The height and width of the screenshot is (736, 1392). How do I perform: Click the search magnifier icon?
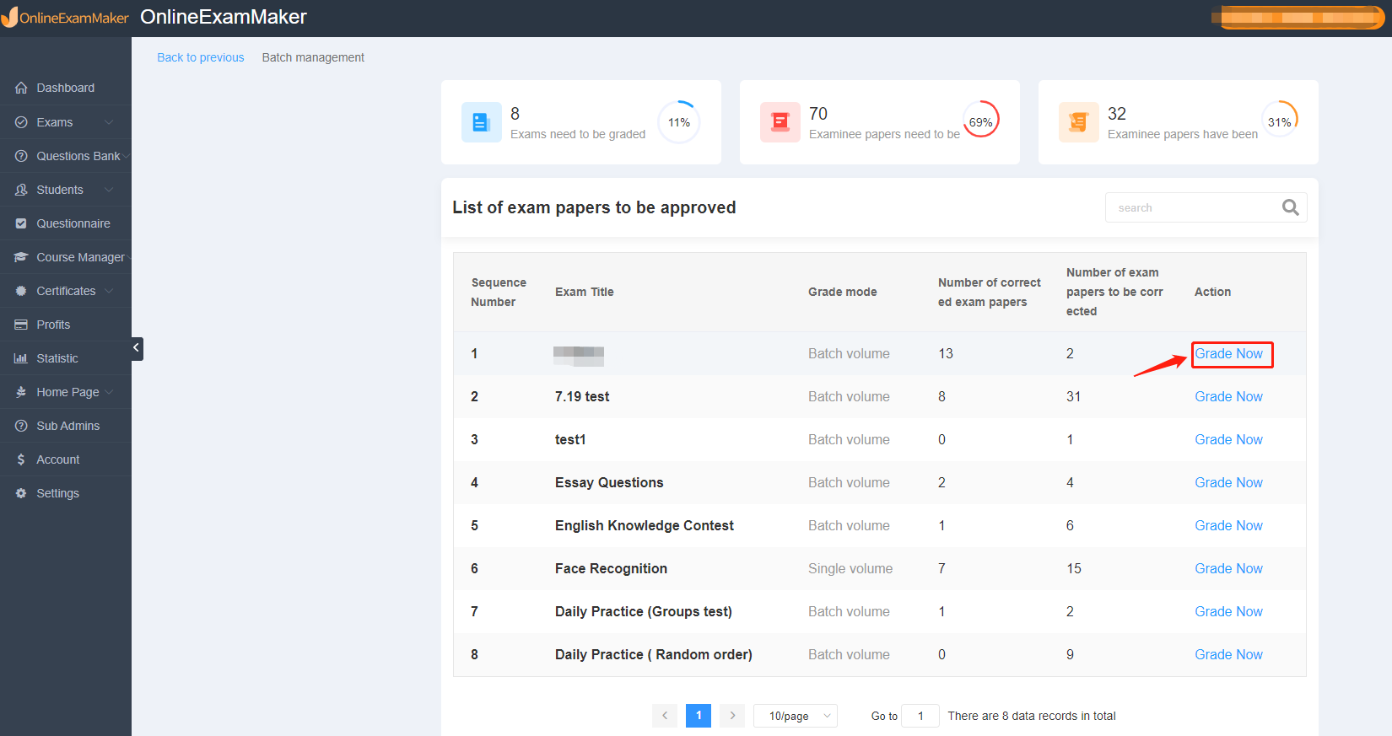coord(1290,207)
